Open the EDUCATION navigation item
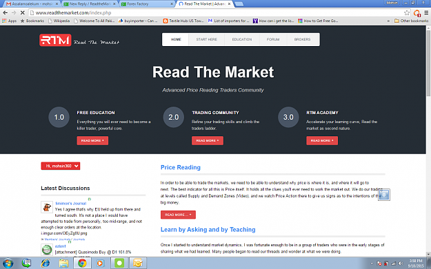This screenshot has width=431, height=269. click(242, 39)
